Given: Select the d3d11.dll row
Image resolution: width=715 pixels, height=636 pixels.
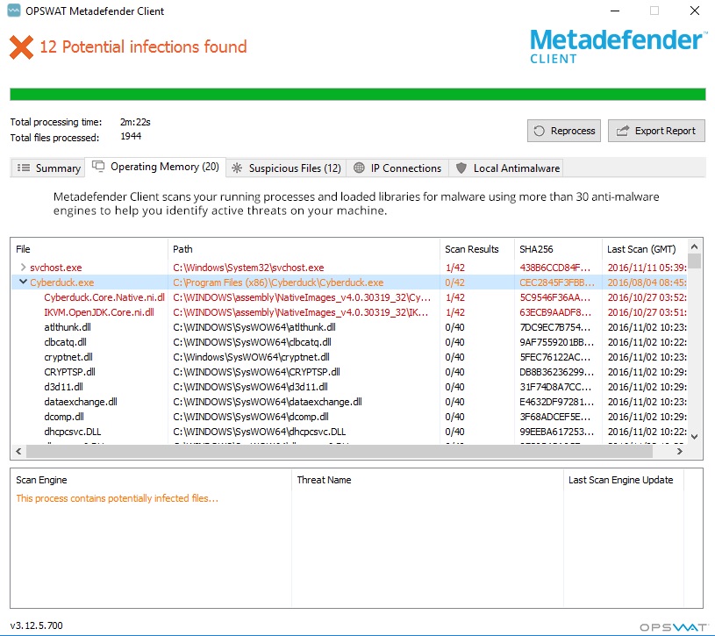Looking at the screenshot, I should (x=349, y=387).
